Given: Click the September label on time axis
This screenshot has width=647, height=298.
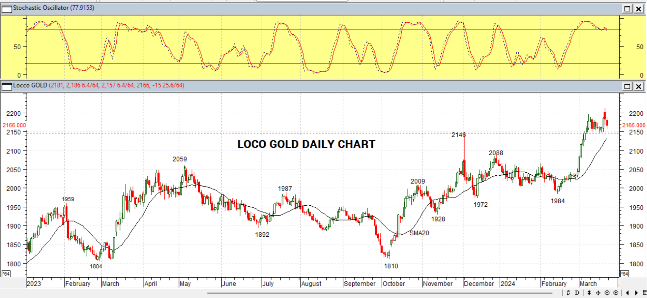Looking at the screenshot, I should pos(360,284).
